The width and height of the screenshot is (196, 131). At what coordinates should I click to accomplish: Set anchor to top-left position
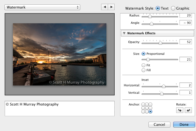point(143,104)
